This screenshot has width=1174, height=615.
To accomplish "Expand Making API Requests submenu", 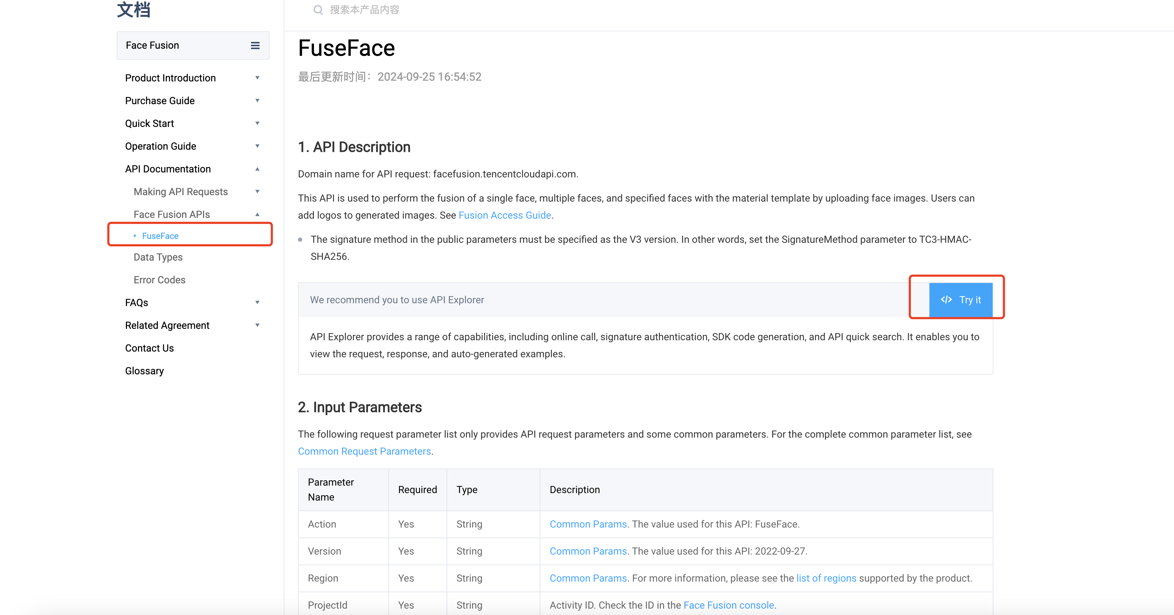I will 257,192.
